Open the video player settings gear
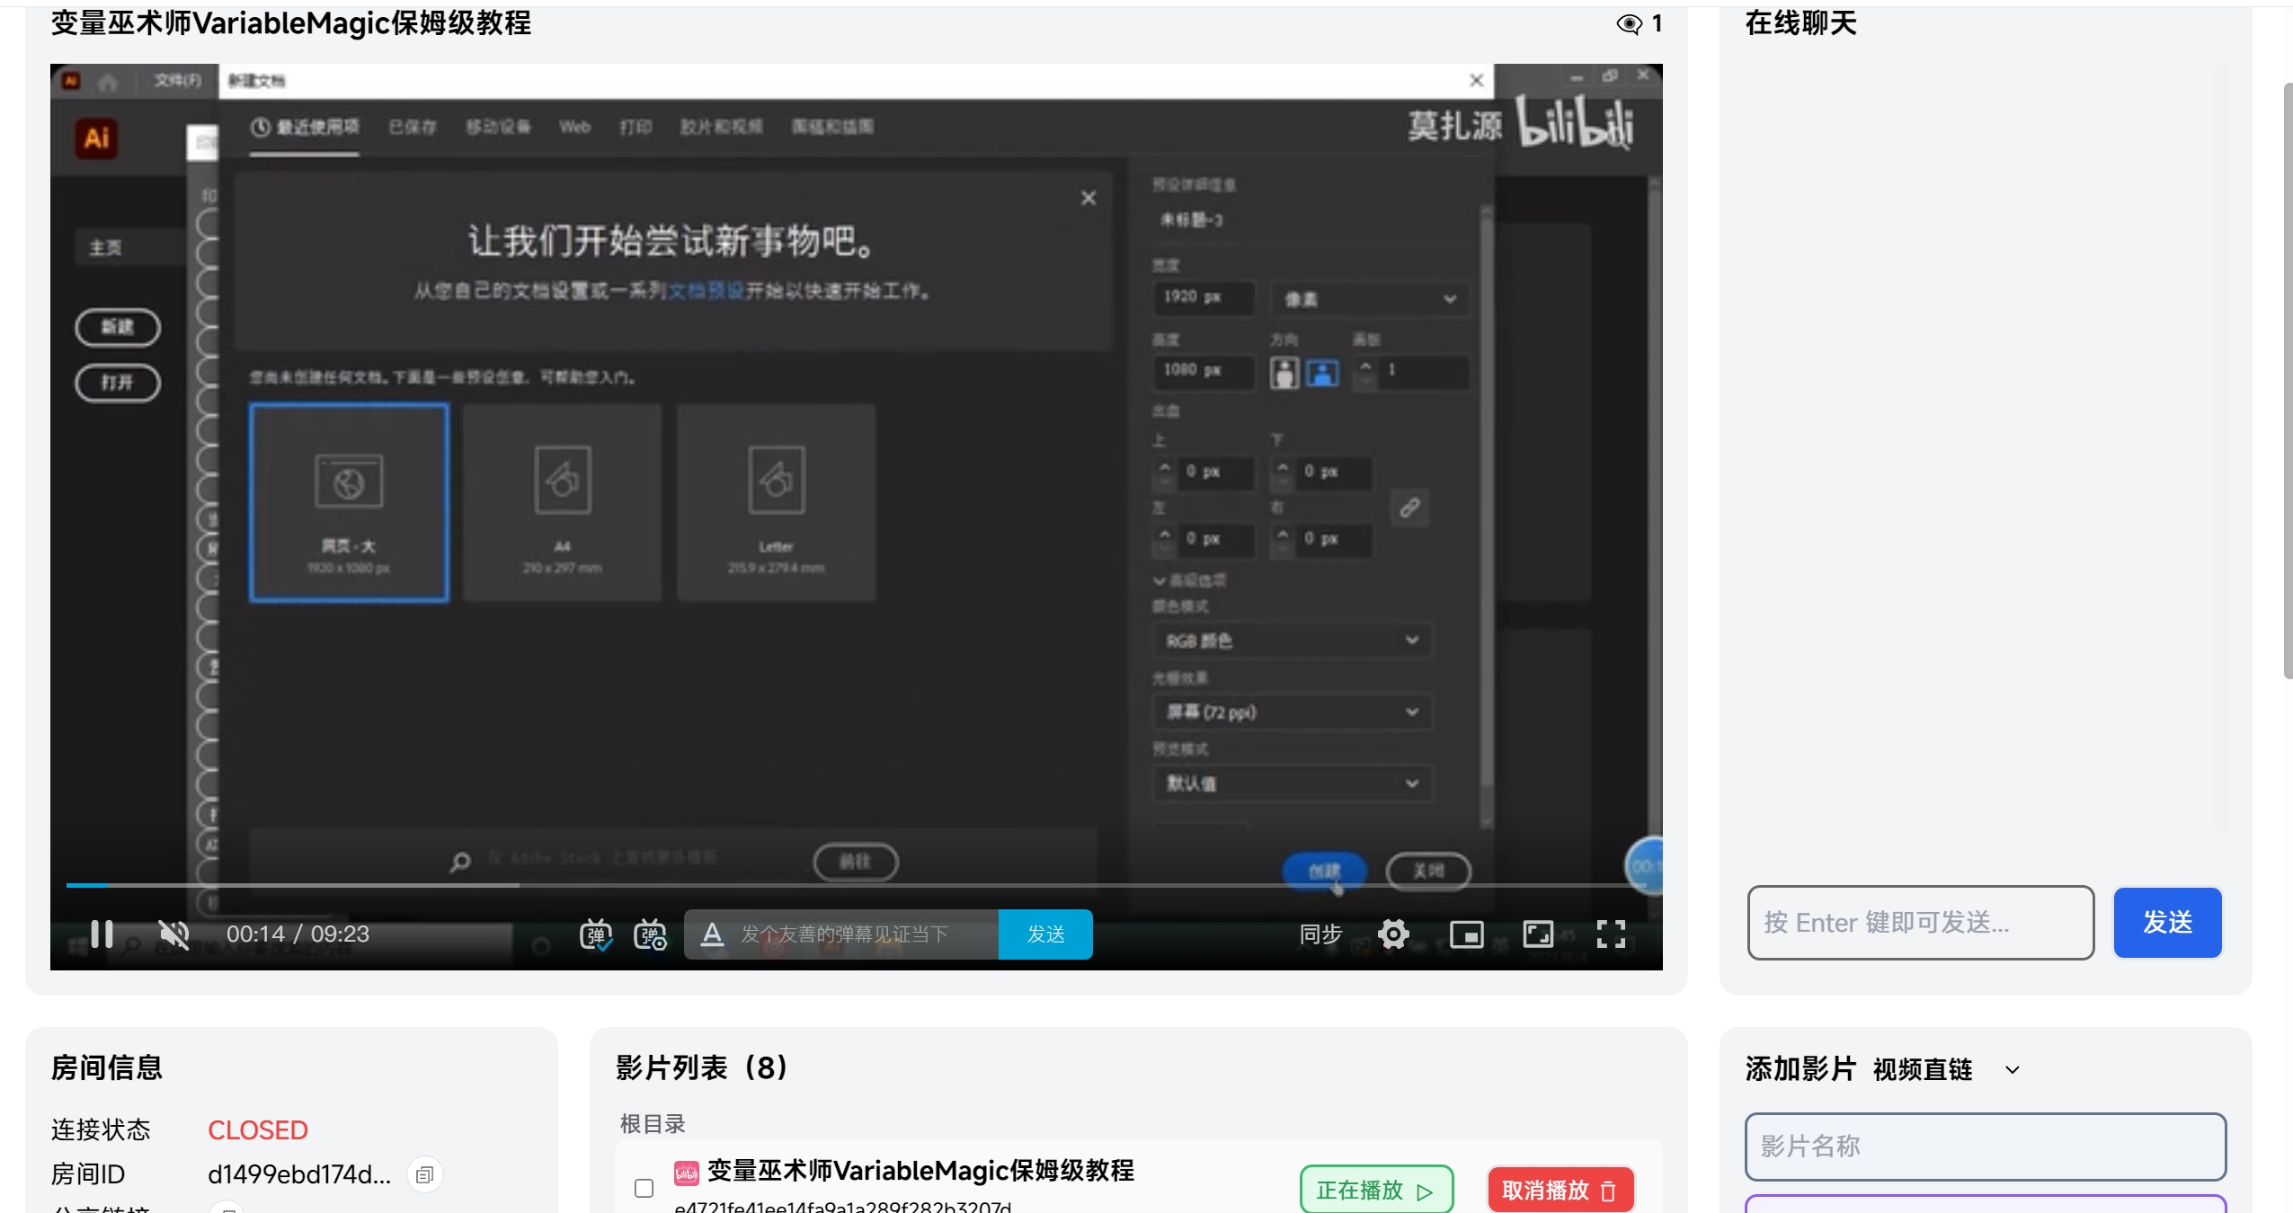The height and width of the screenshot is (1213, 2293). [1391, 934]
